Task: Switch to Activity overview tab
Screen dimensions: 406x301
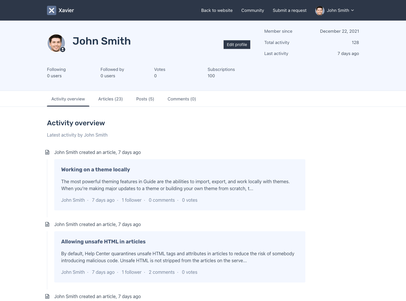Action: [x=68, y=99]
